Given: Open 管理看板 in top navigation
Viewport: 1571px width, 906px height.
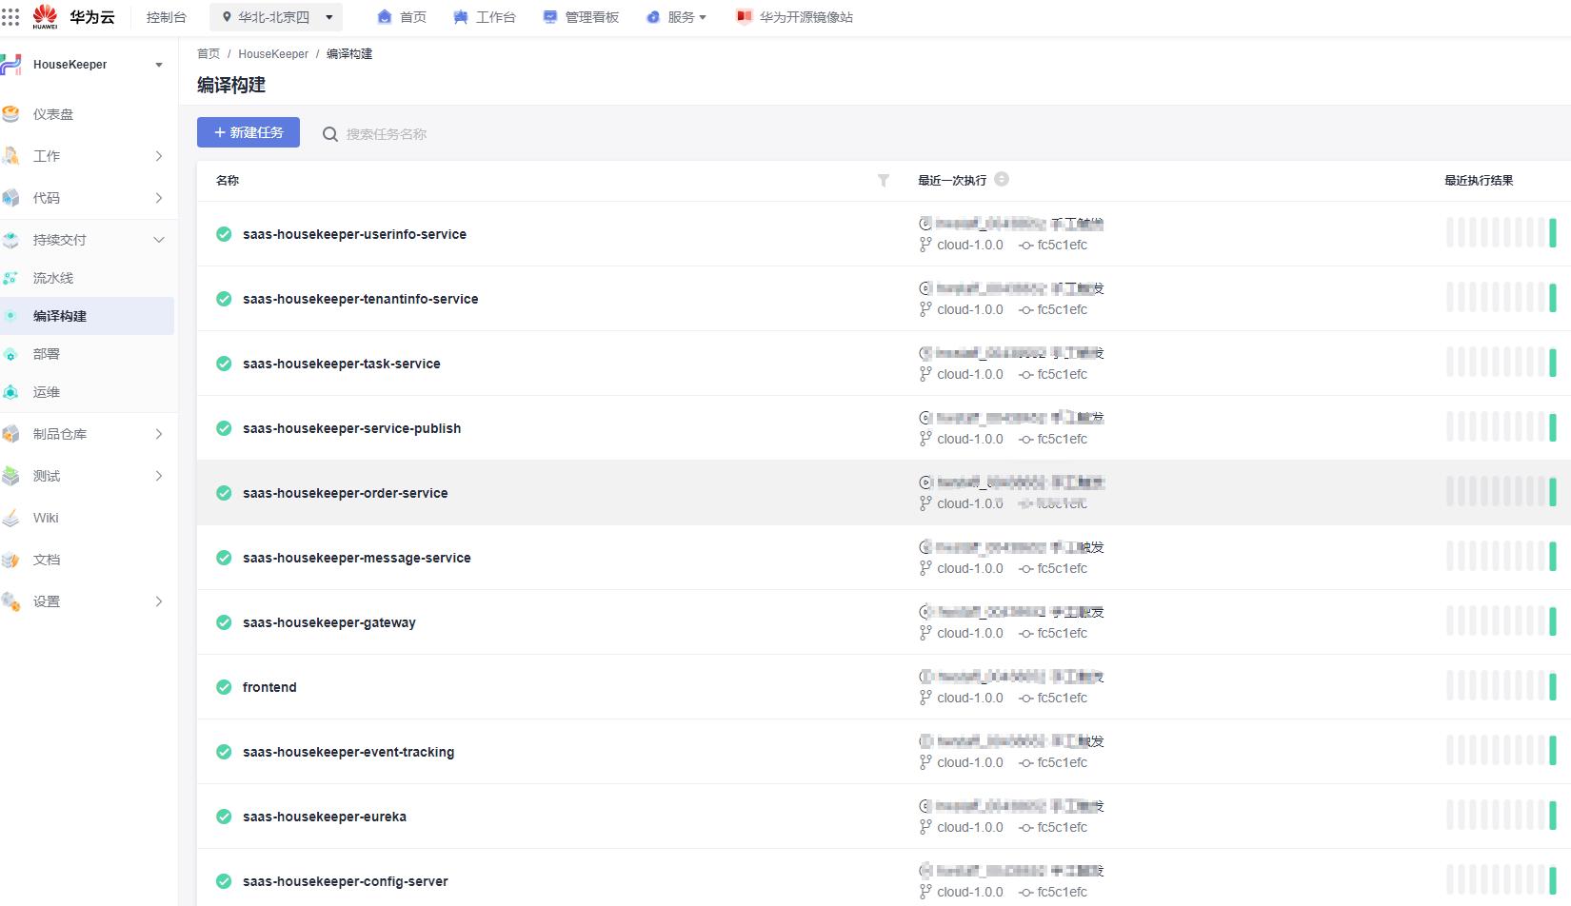Looking at the screenshot, I should tap(581, 17).
